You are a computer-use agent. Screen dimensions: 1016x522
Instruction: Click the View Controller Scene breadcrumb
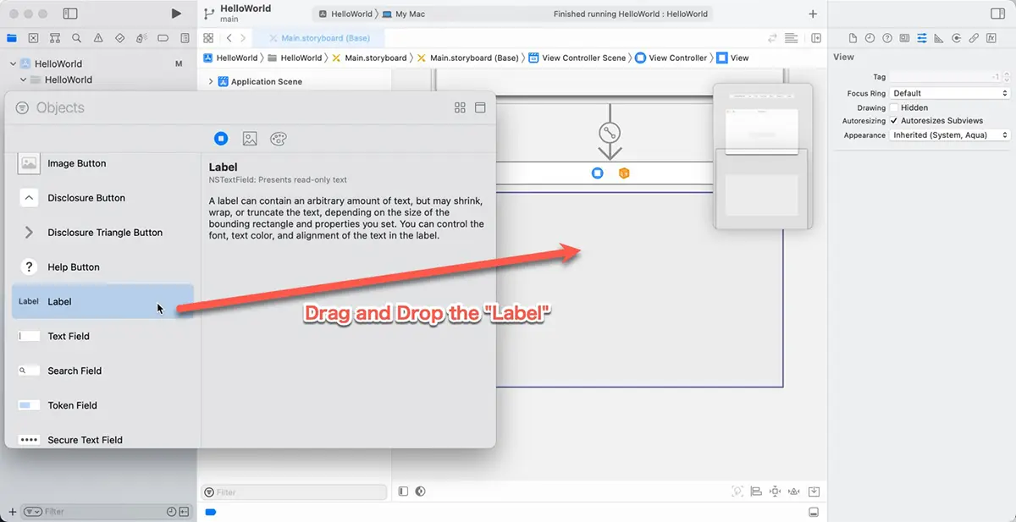pos(577,58)
